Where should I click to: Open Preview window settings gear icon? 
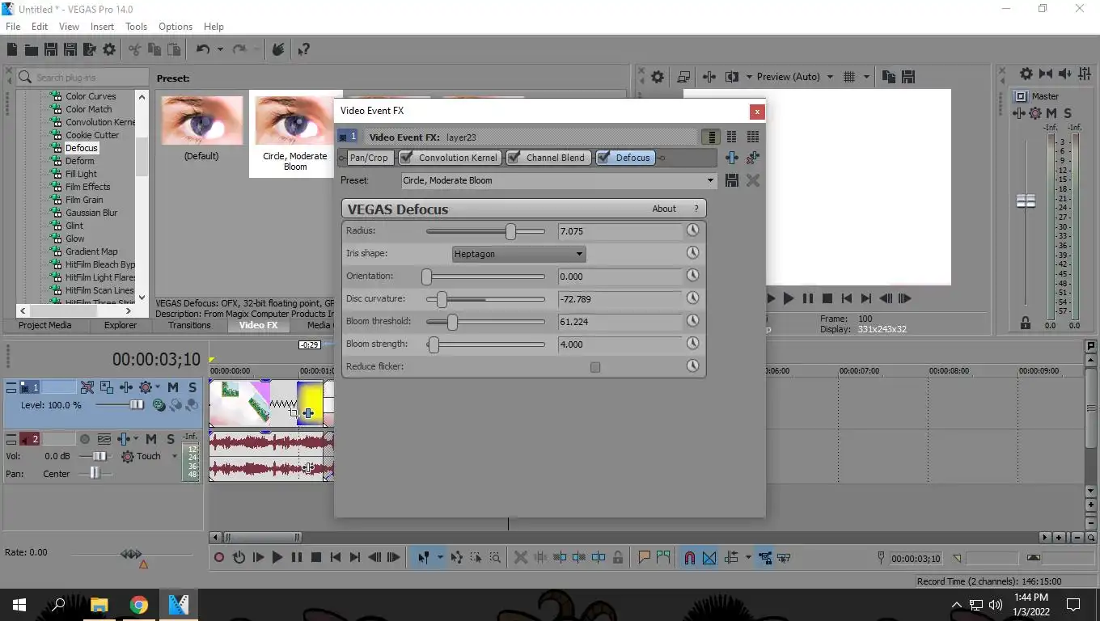pos(658,77)
